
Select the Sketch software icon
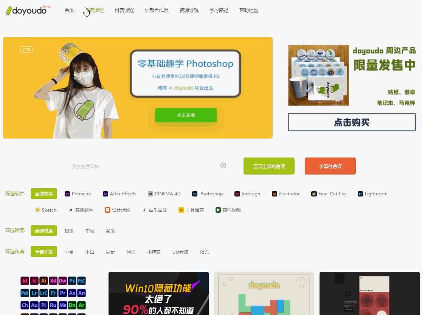(x=37, y=210)
